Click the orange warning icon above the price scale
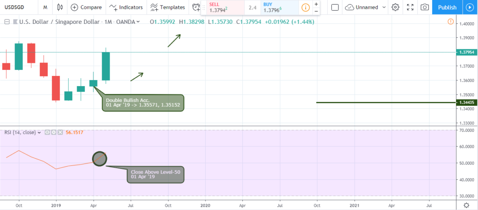Screen dimensions: 478x210 pyautogui.click(x=450, y=21)
